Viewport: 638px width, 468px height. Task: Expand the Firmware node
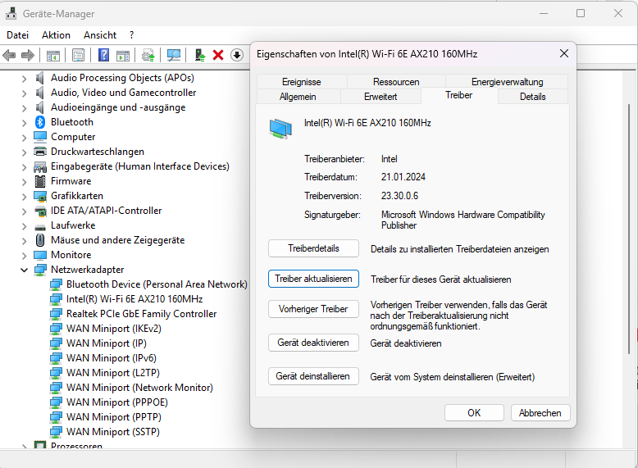(x=24, y=182)
